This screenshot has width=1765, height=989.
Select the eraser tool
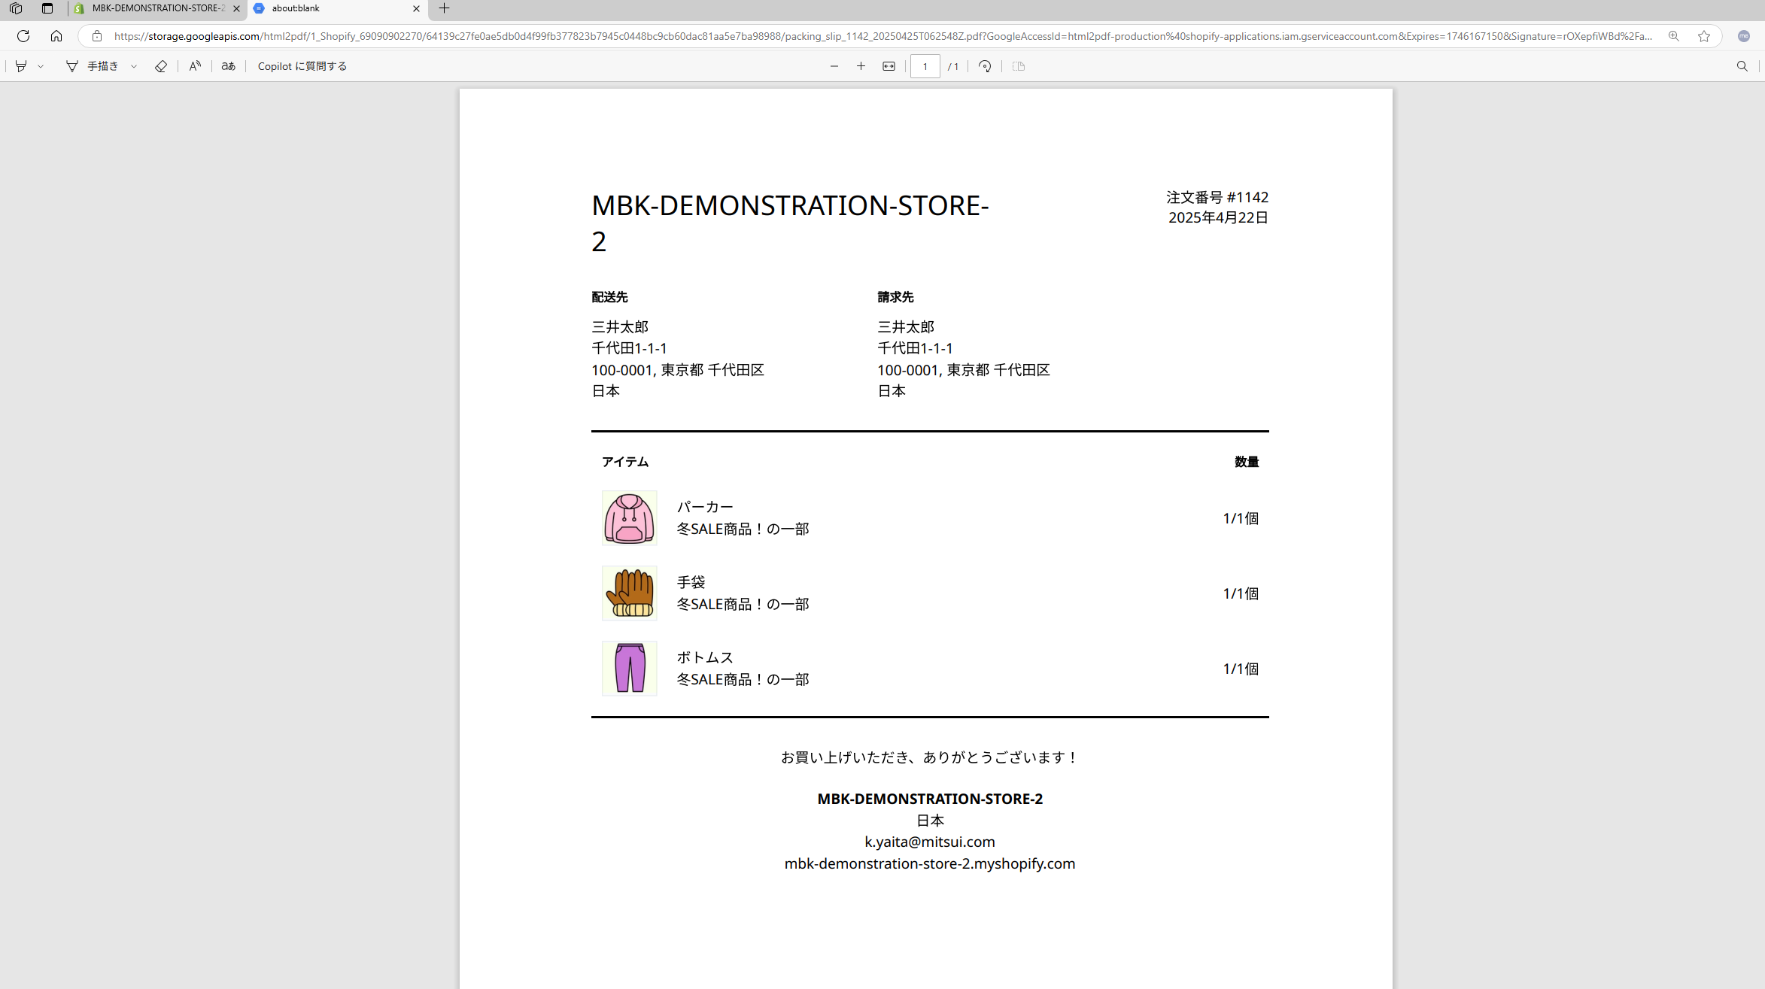pos(160,66)
